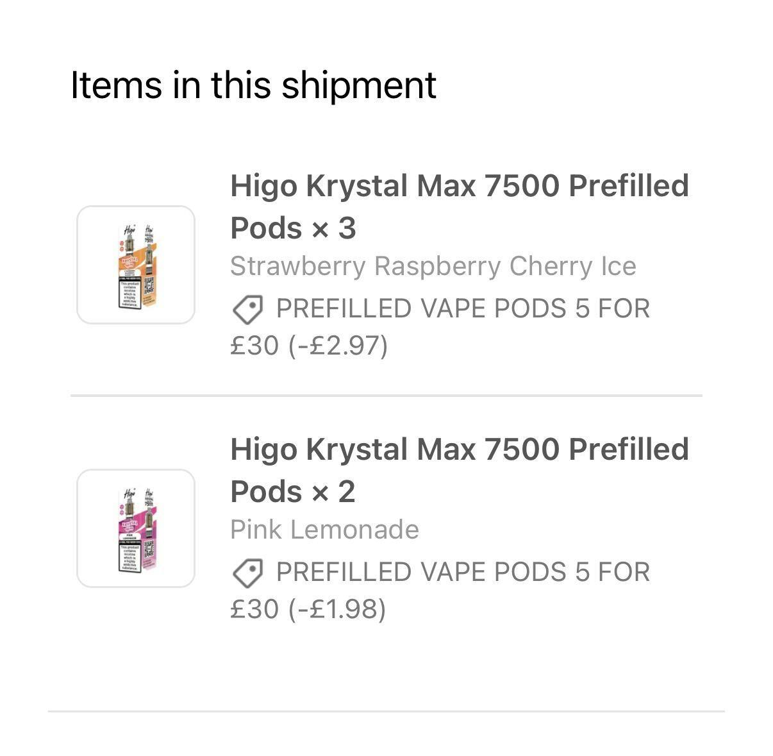Open the Strawberry Raspberry Cherry Ice pod thumbnail
Viewport: 773px width, 756px height.
(x=135, y=264)
